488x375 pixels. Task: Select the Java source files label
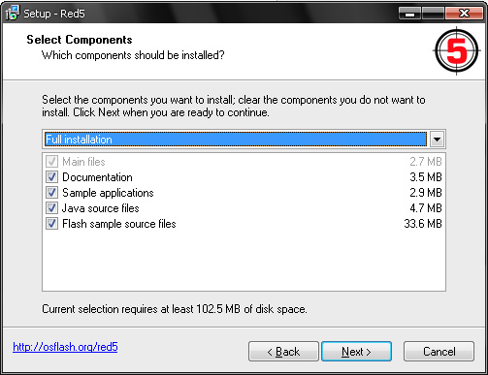[x=101, y=208]
